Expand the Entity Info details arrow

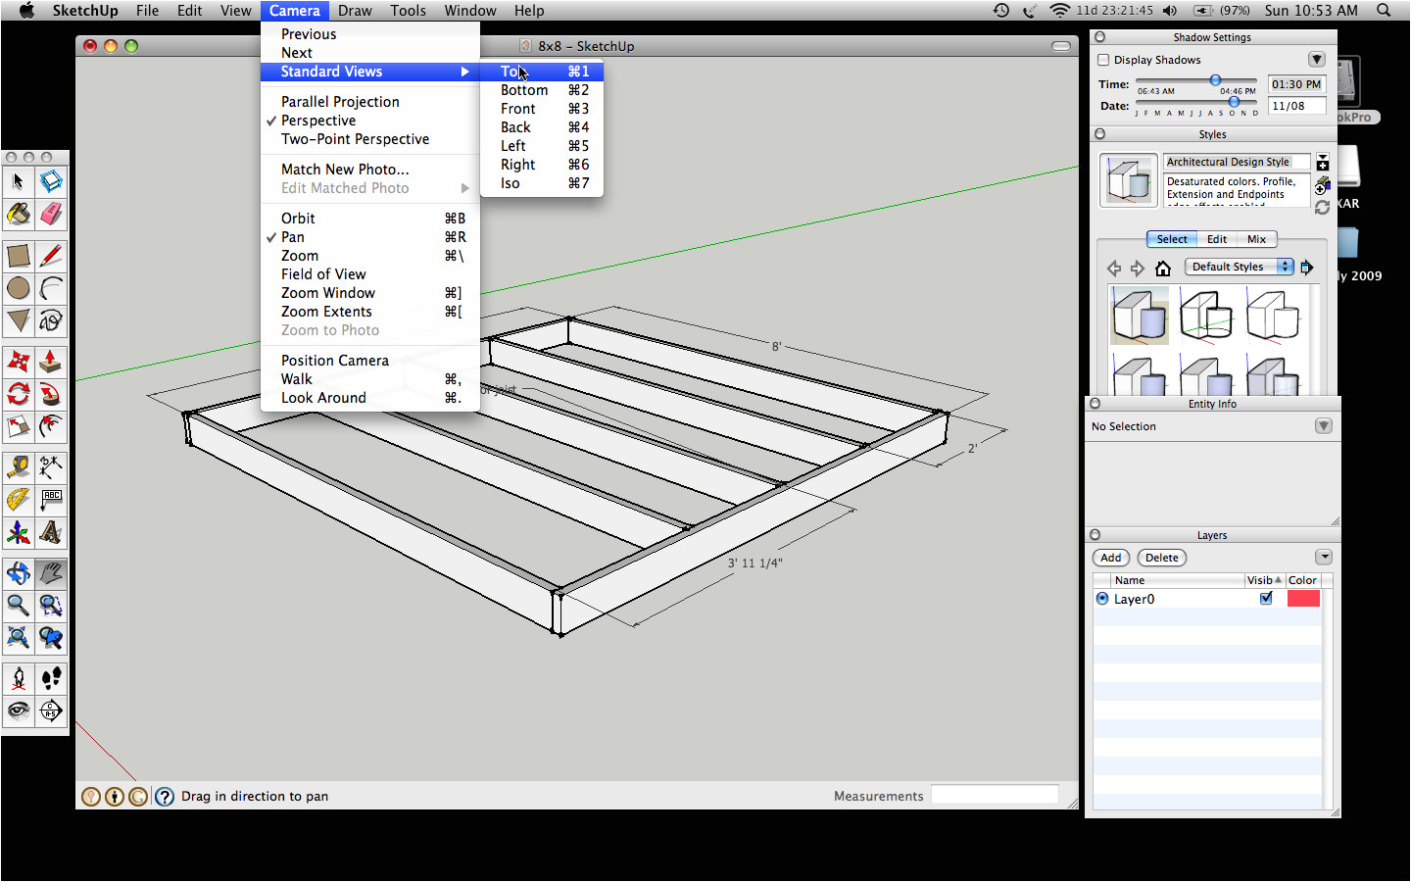(1324, 426)
